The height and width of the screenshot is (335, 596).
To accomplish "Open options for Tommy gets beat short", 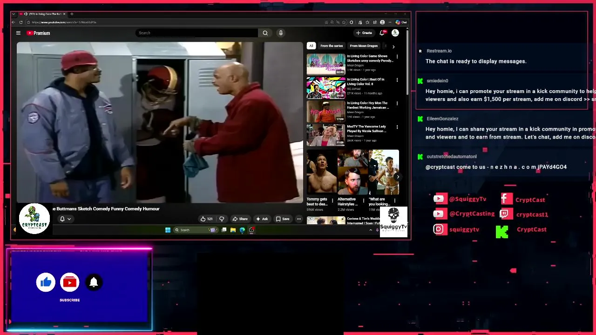I will pos(332,201).
